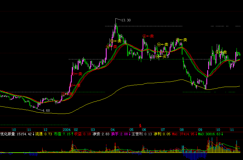The height and width of the screenshot is (160, 243).
Task: Select the 4.68 low price label
Action: coord(46,110)
